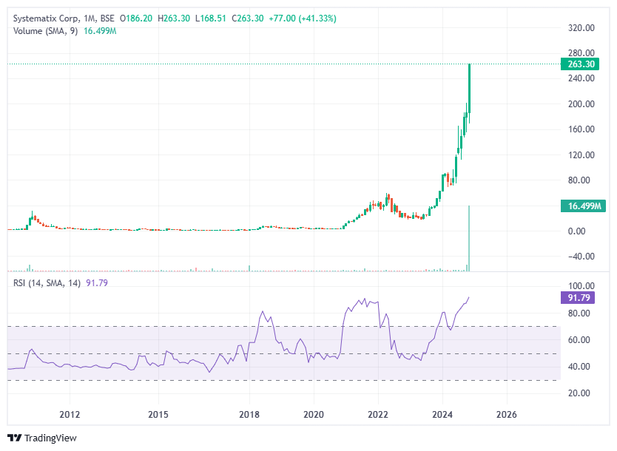Click the 2012 label on time axis
This screenshot has height=451, width=617.
tap(70, 415)
